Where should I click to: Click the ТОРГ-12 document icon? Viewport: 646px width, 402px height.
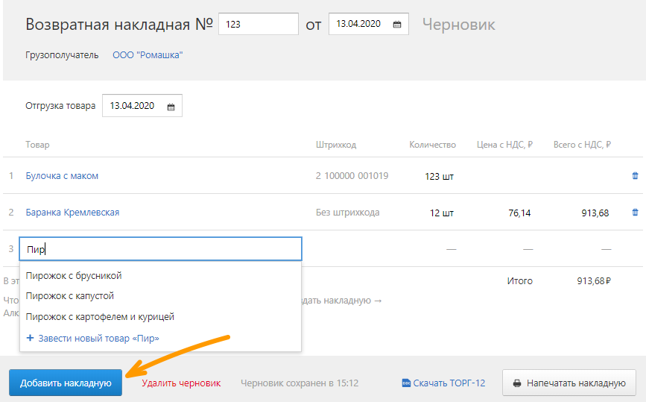[406, 383]
